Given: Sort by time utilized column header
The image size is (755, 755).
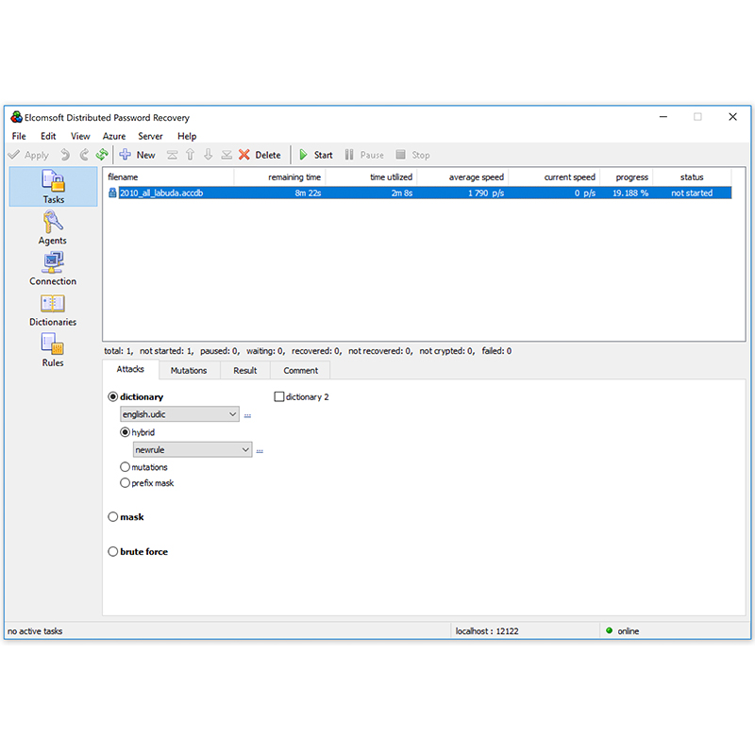Looking at the screenshot, I should tap(371, 177).
